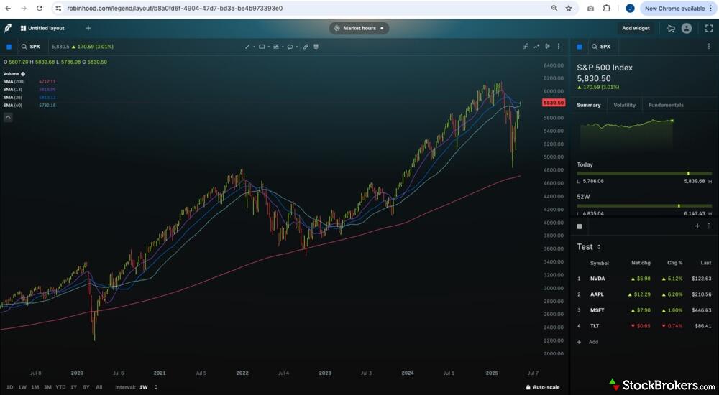Toggle blue link color on chart widget

(9, 47)
